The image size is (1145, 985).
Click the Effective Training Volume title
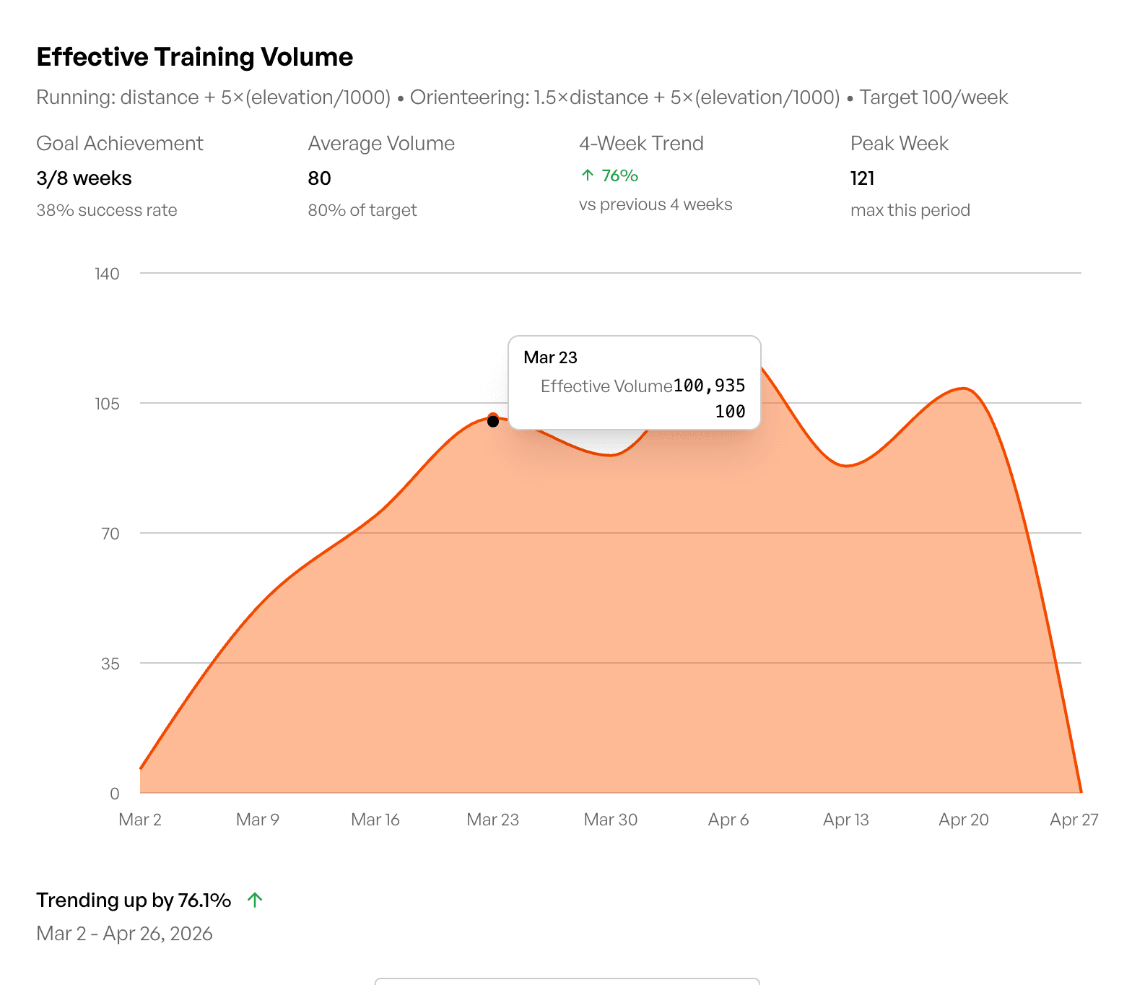point(195,57)
